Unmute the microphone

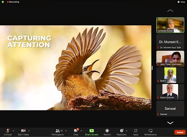click(8, 132)
